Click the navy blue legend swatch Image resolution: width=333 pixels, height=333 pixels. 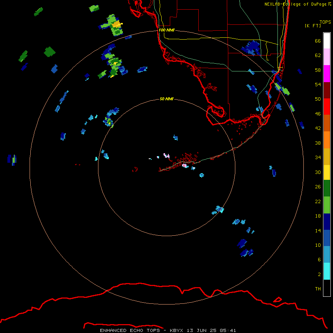[327, 222]
